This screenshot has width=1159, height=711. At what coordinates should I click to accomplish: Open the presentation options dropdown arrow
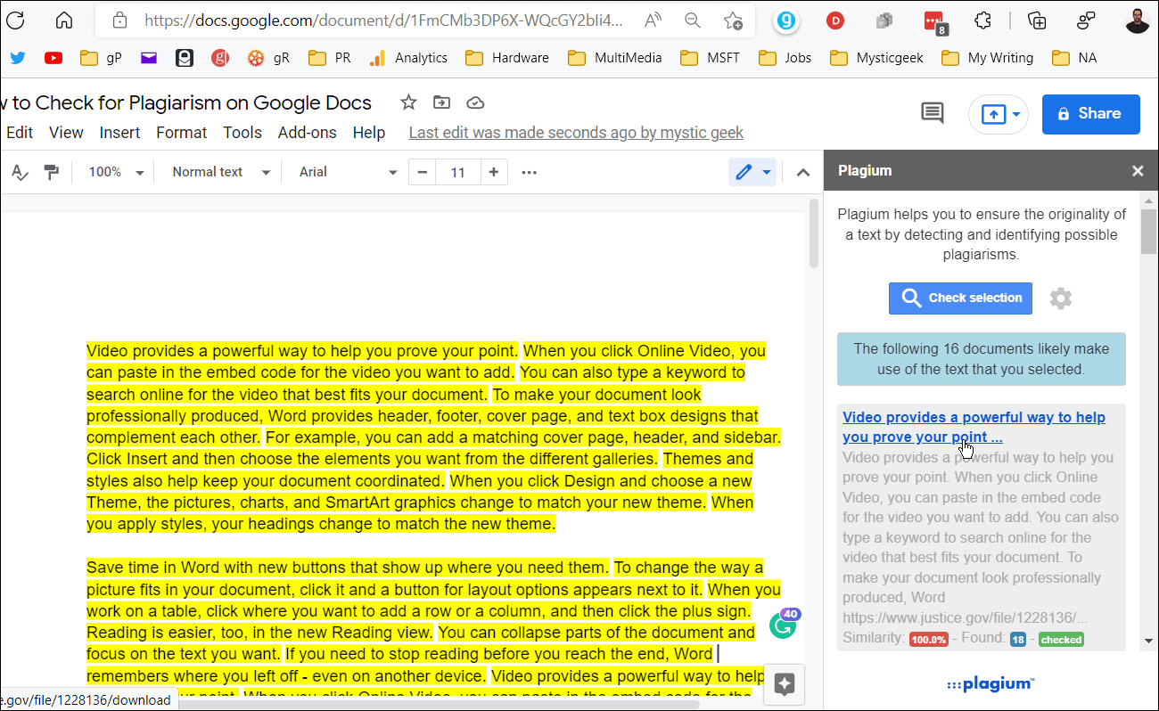point(1015,114)
